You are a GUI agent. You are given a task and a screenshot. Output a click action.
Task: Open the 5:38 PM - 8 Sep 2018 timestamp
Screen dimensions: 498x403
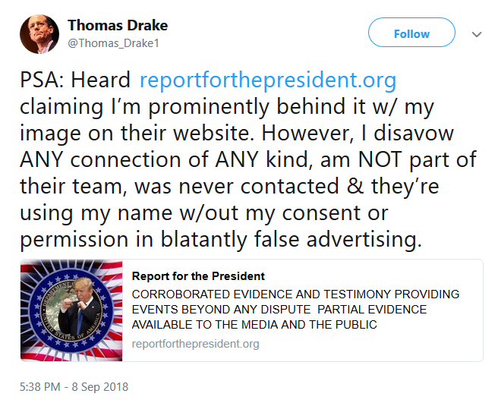tap(74, 387)
